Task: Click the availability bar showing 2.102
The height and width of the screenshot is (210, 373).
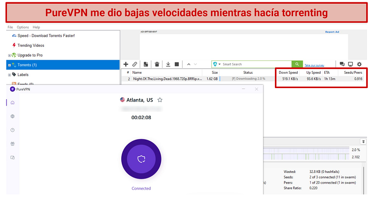Action: [306, 157]
